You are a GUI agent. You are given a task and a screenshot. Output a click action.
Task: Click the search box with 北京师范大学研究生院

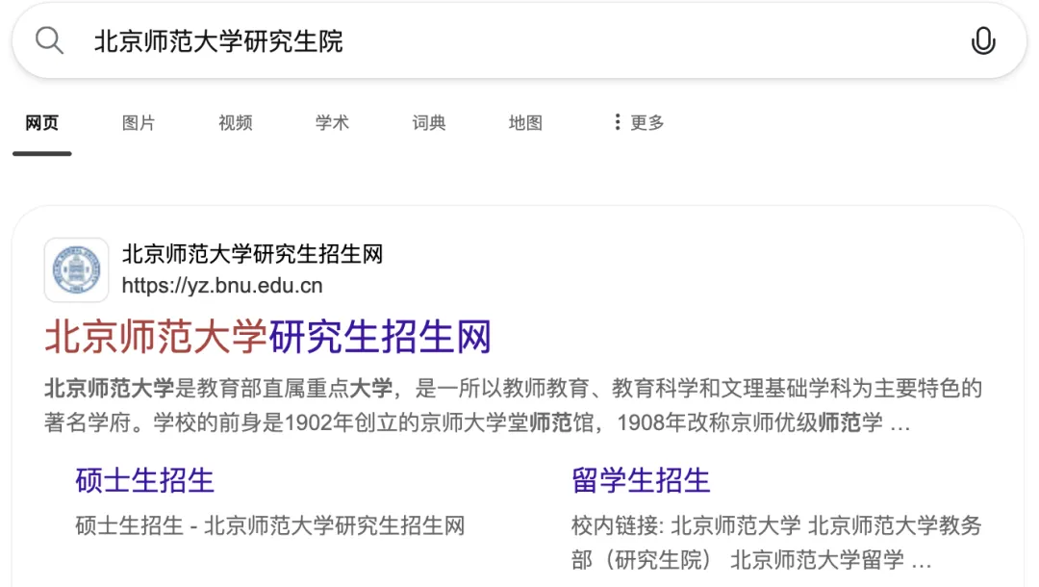[519, 41]
